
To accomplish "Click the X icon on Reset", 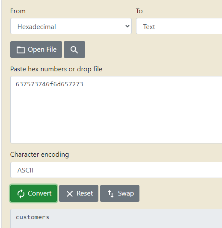I will pos(70,194).
